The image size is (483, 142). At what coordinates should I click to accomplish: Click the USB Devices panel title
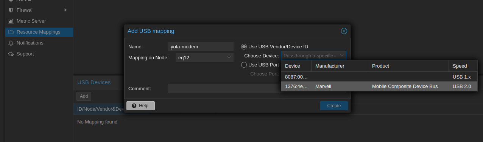(94, 82)
